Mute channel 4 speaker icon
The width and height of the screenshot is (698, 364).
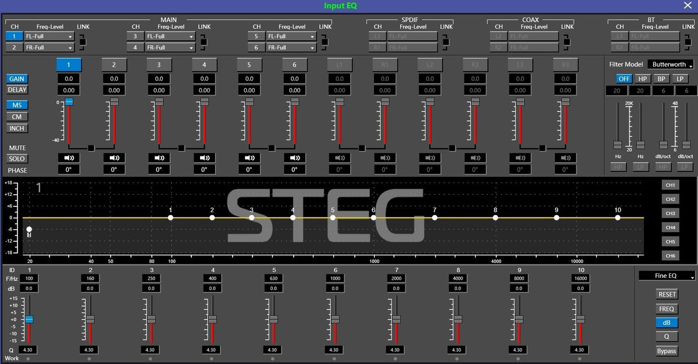(x=204, y=158)
